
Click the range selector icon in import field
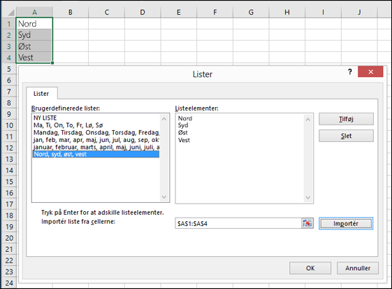[307, 223]
